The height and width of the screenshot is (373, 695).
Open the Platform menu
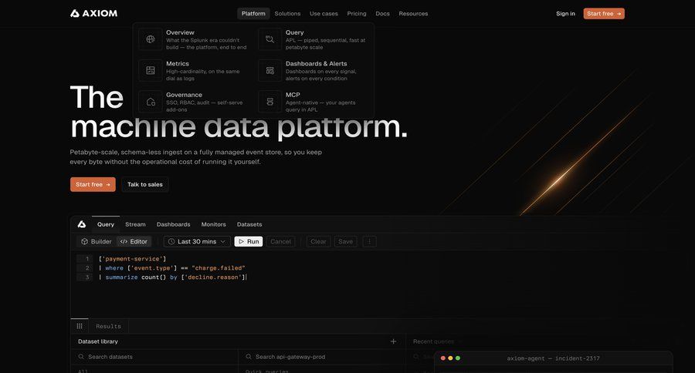coord(253,14)
